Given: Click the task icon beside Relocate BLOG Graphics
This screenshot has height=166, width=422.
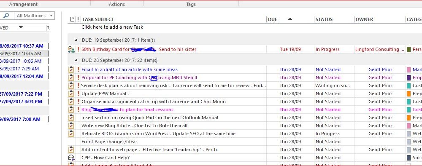Looking at the screenshot, I should [71, 134].
